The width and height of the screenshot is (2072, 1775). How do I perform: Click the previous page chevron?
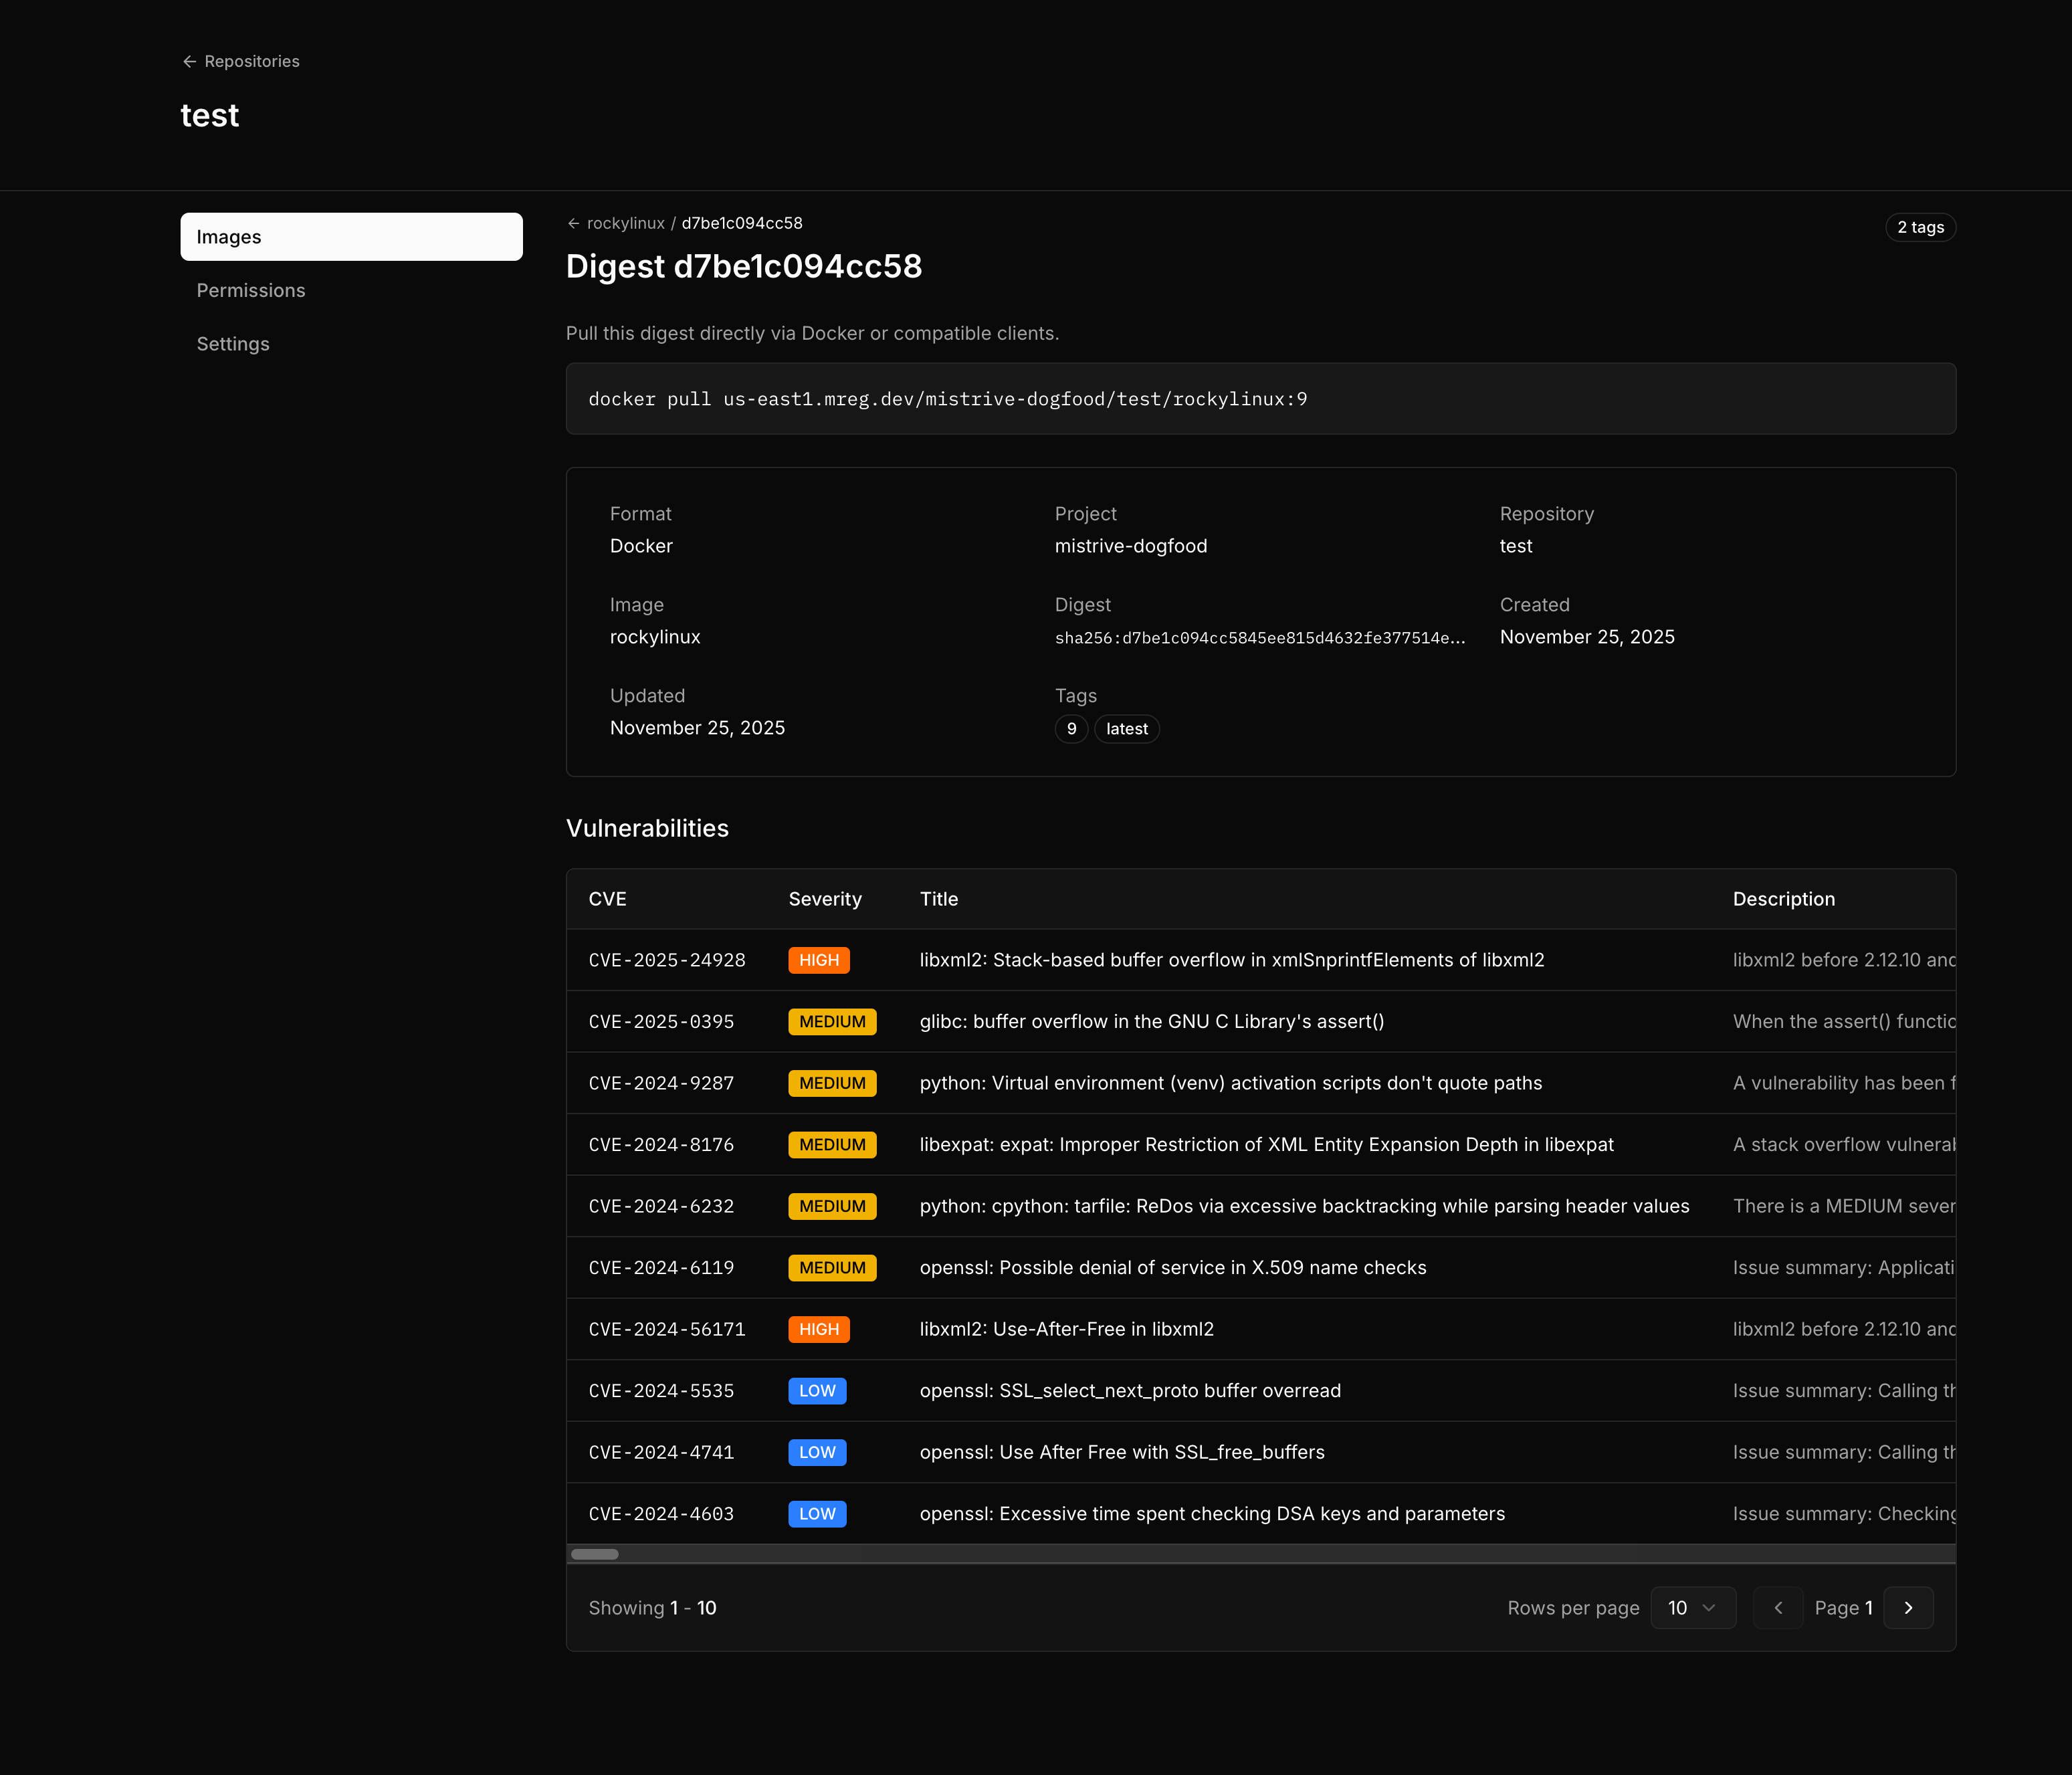click(1778, 1607)
